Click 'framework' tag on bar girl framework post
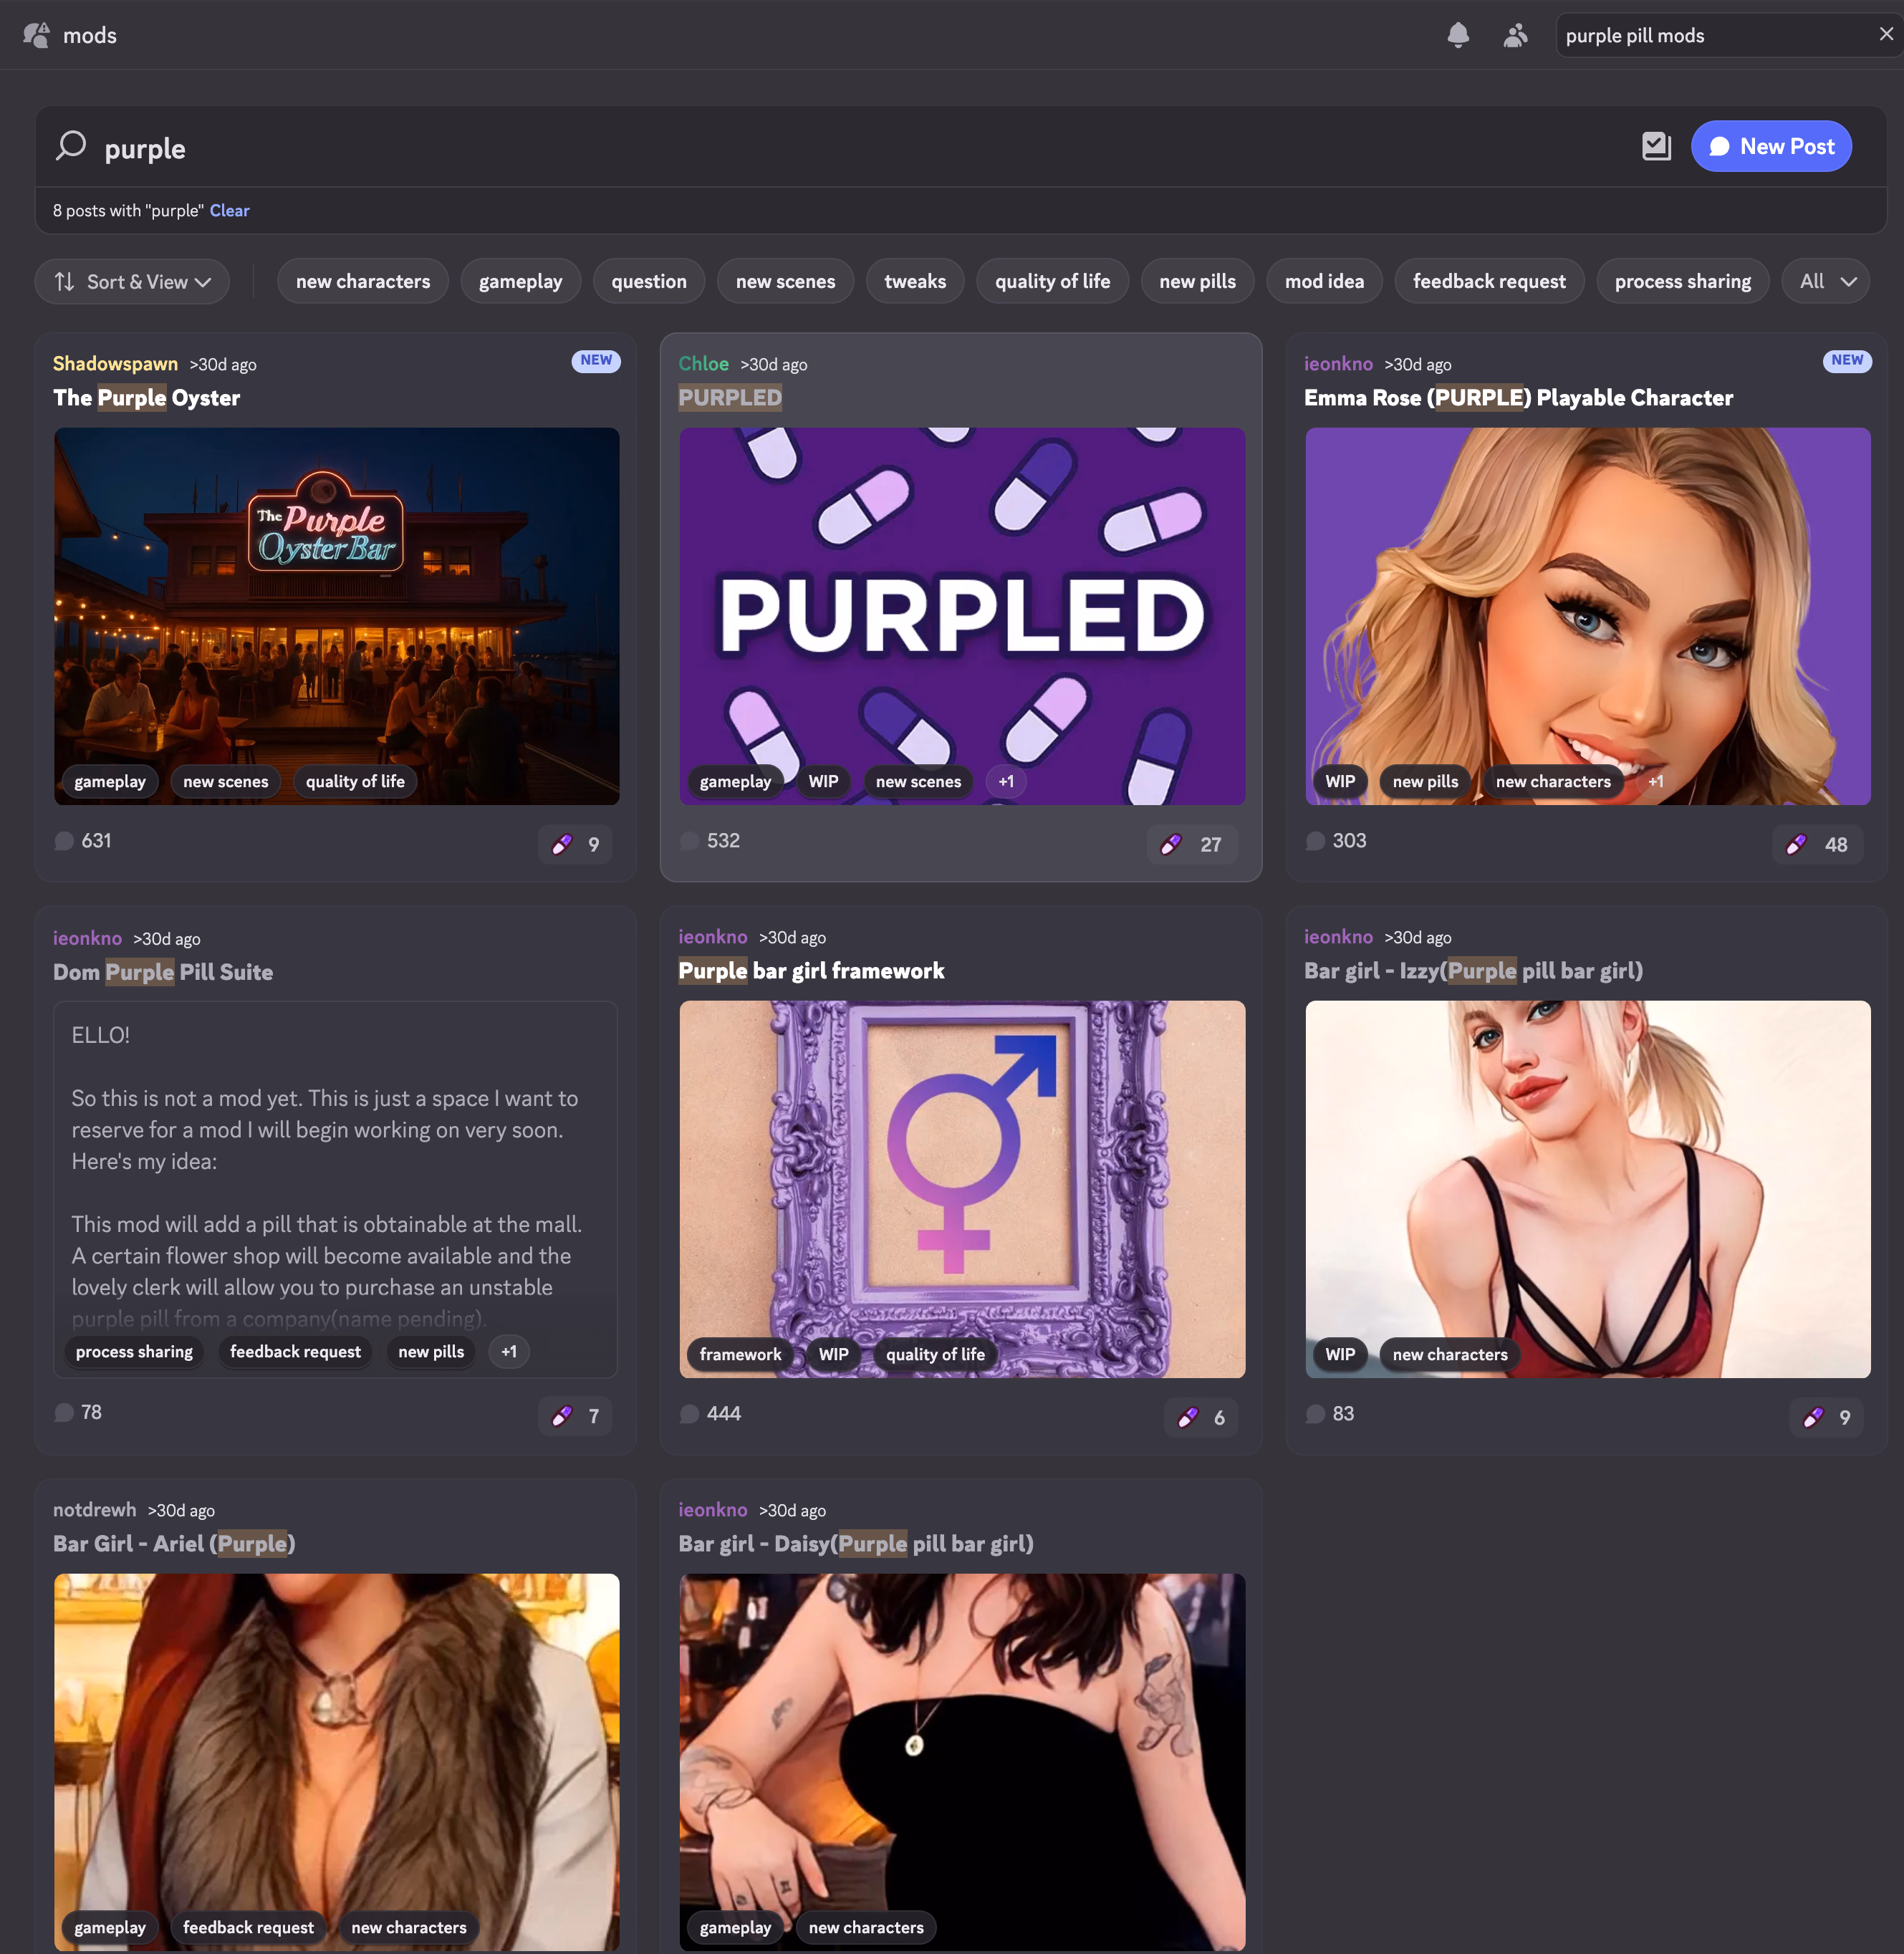The height and width of the screenshot is (1954, 1904). [740, 1355]
